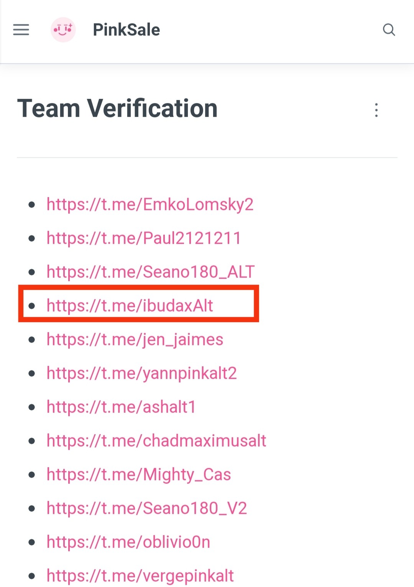Viewport: 414px width, 587px height.
Task: Open the EmkoLomsky2 Telegram link
Action: pos(150,204)
